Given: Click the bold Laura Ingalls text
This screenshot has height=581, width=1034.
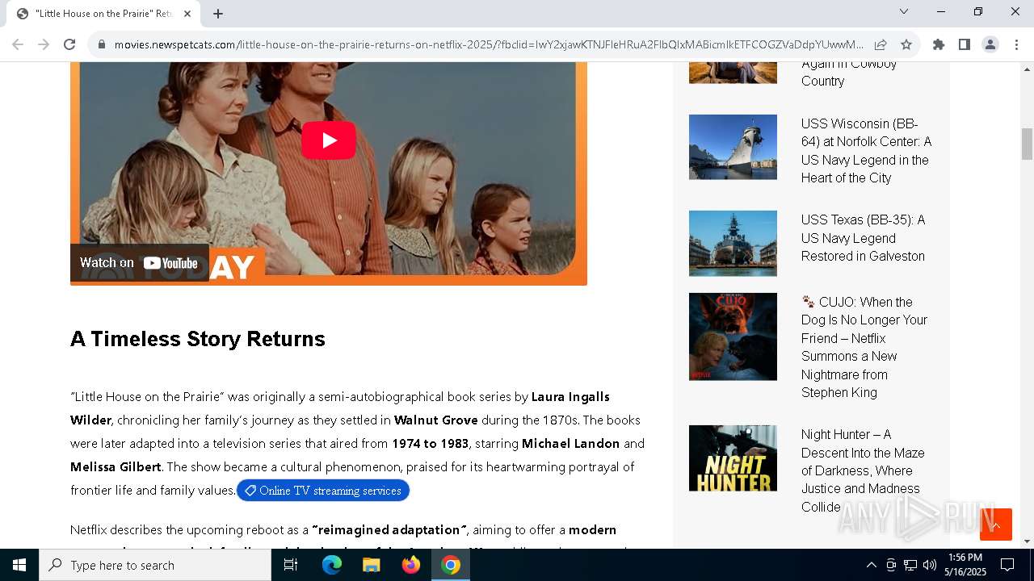Looking at the screenshot, I should [x=570, y=397].
